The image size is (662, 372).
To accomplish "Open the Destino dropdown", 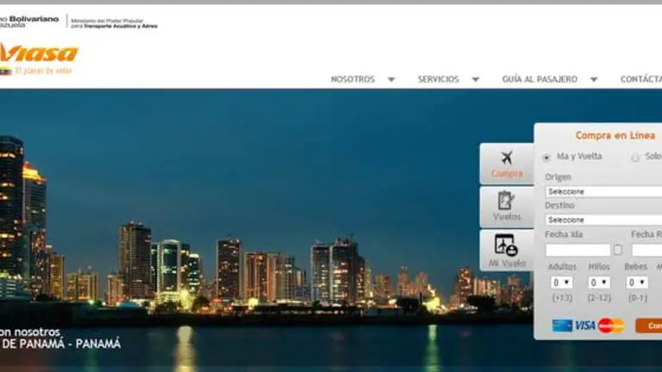I will [x=603, y=220].
